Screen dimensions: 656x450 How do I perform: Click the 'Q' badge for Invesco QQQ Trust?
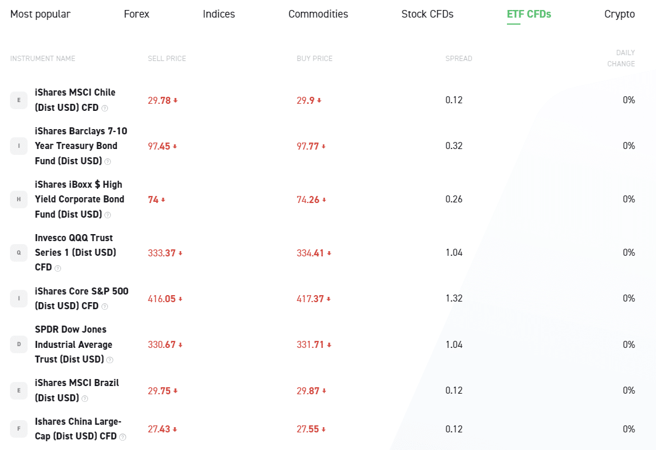[19, 253]
